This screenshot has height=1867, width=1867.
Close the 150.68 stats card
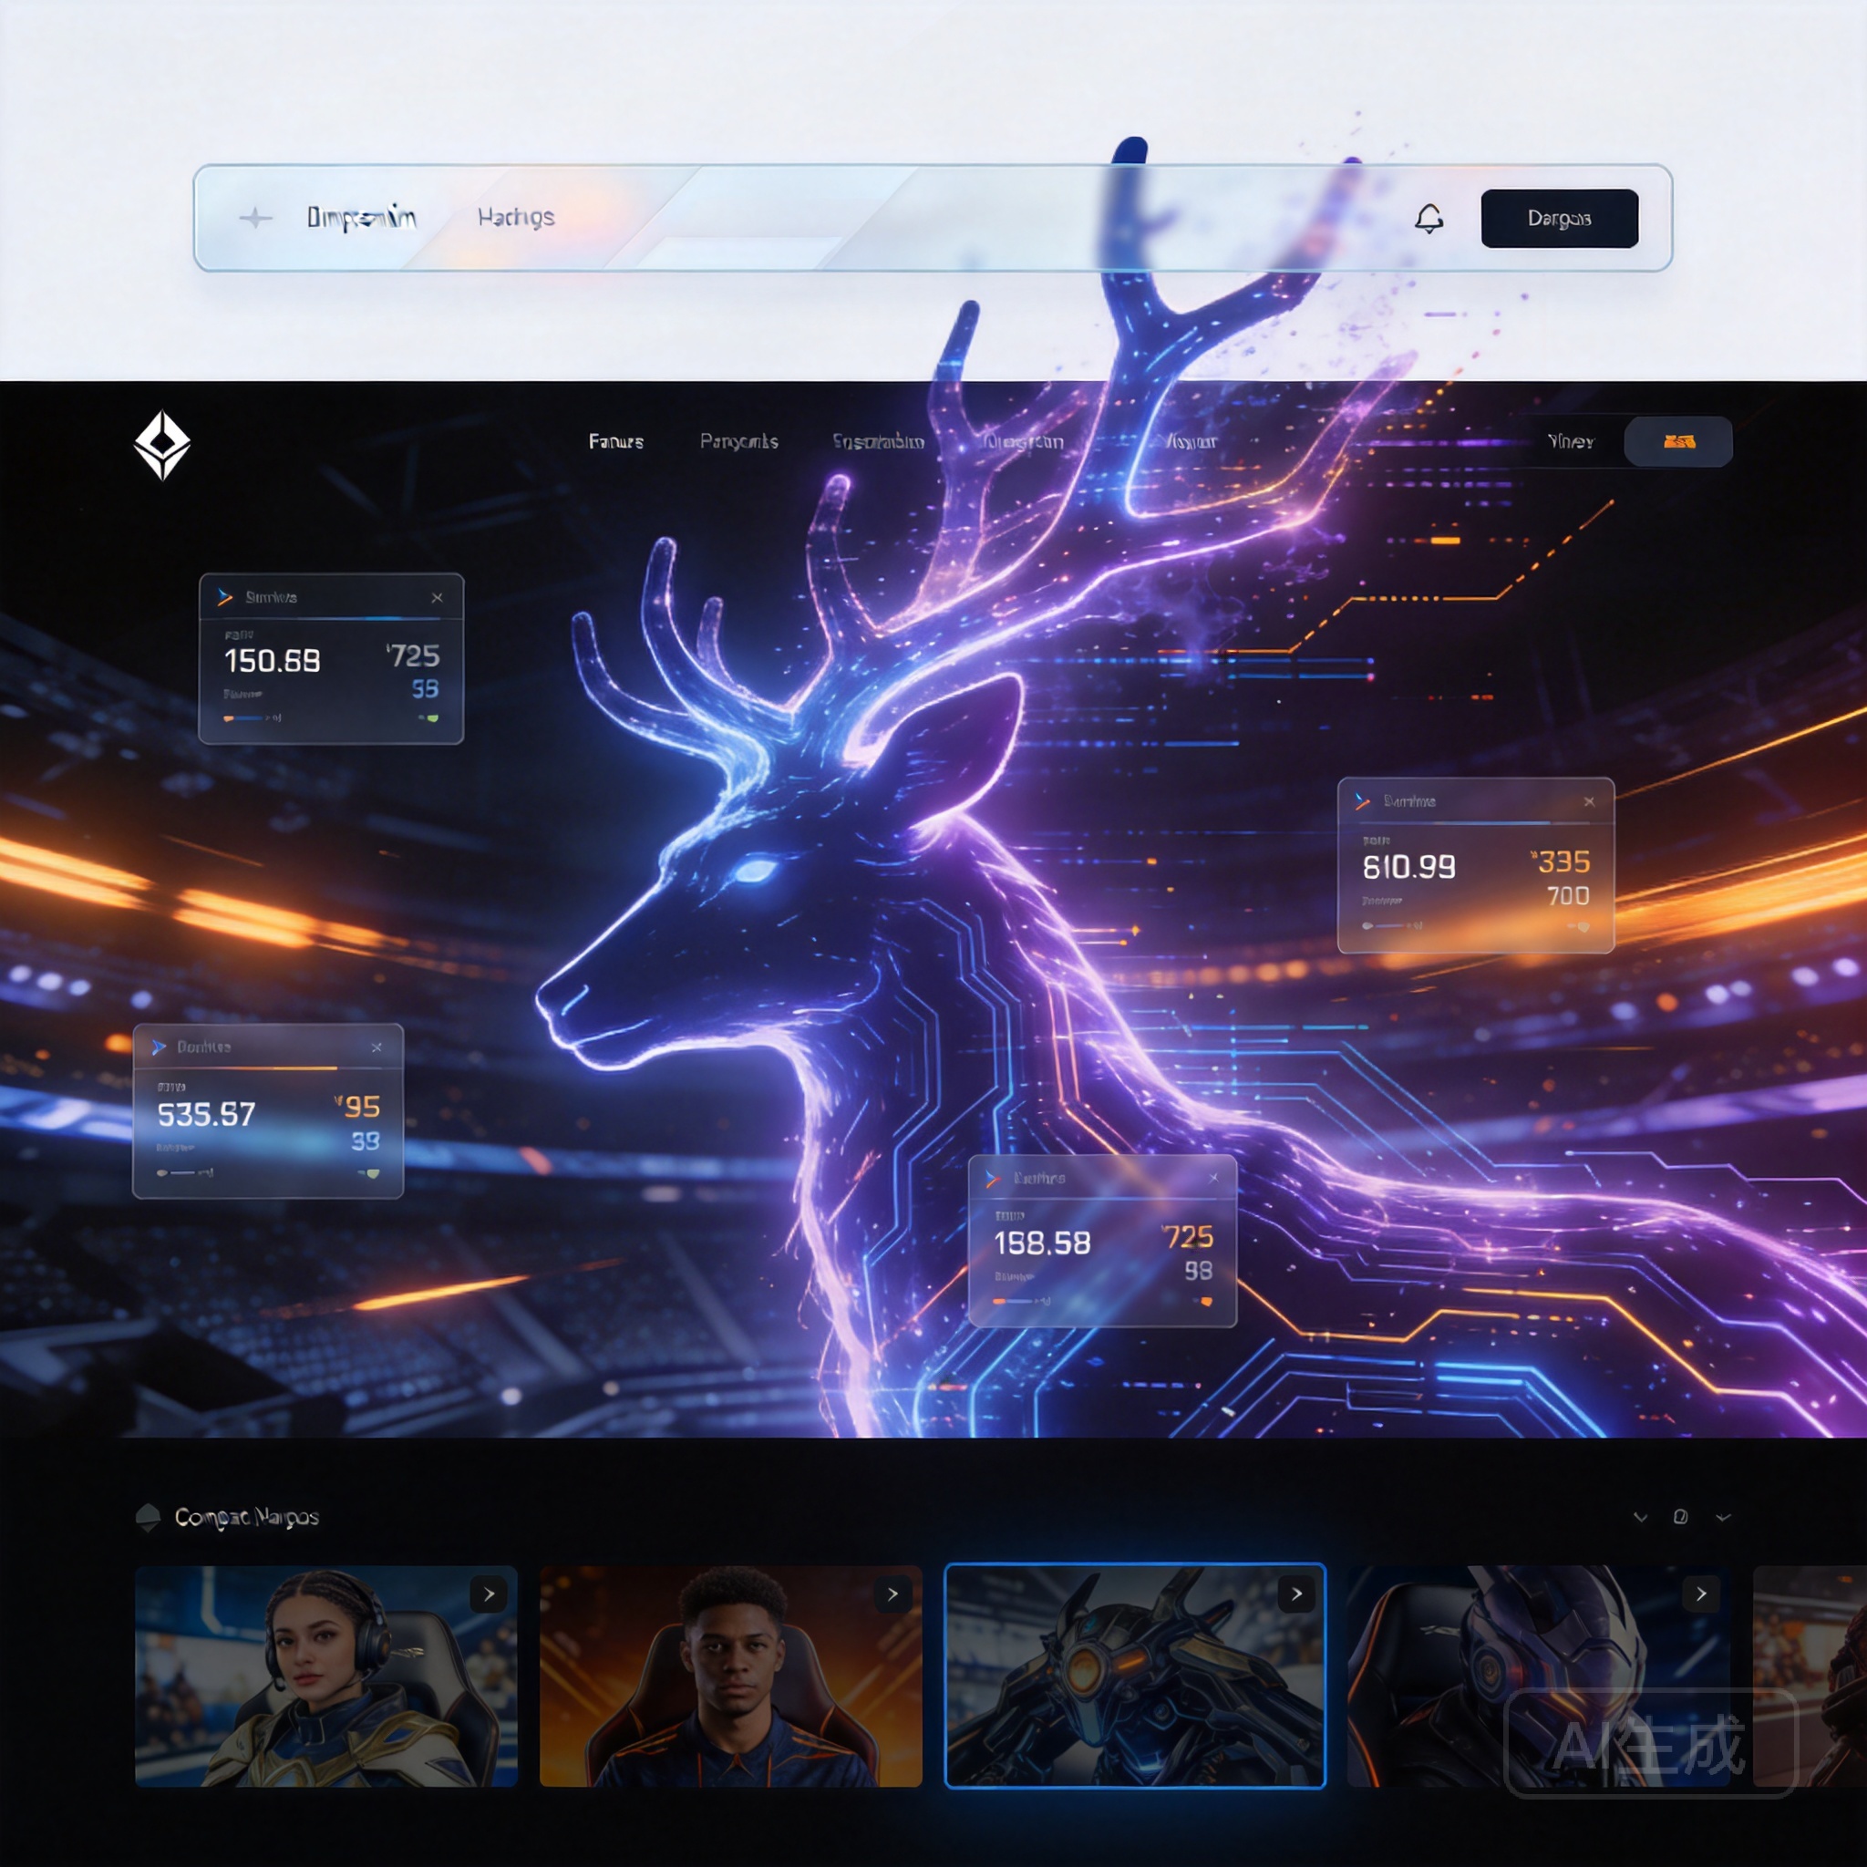coord(437,598)
